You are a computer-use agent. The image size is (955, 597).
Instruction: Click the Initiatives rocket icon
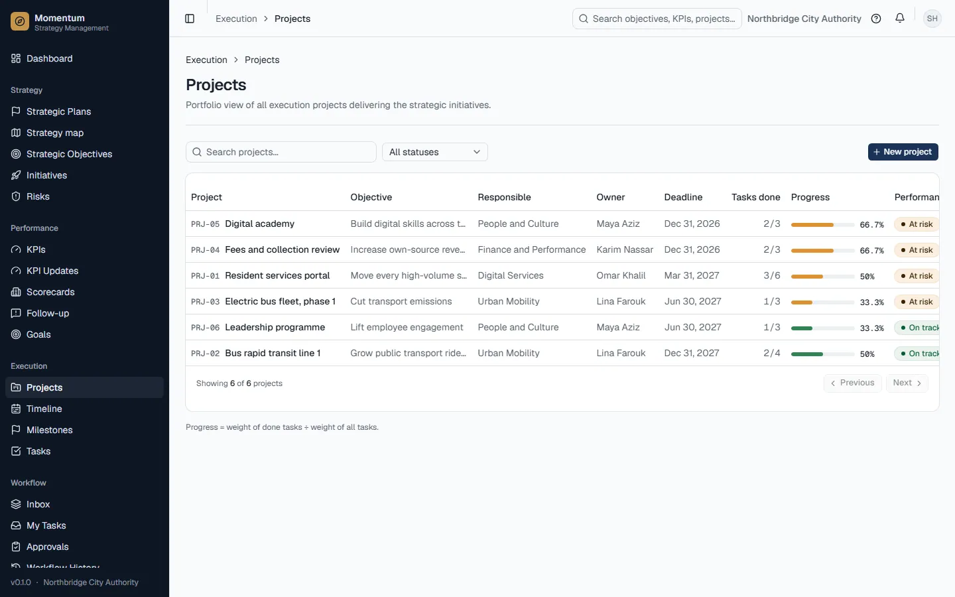click(16, 175)
